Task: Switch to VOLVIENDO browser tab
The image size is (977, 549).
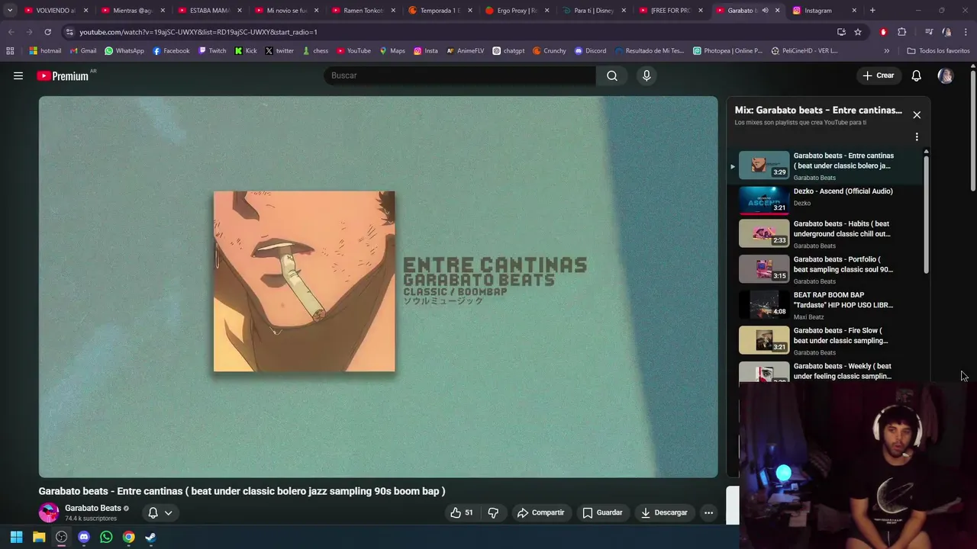Action: point(56,11)
